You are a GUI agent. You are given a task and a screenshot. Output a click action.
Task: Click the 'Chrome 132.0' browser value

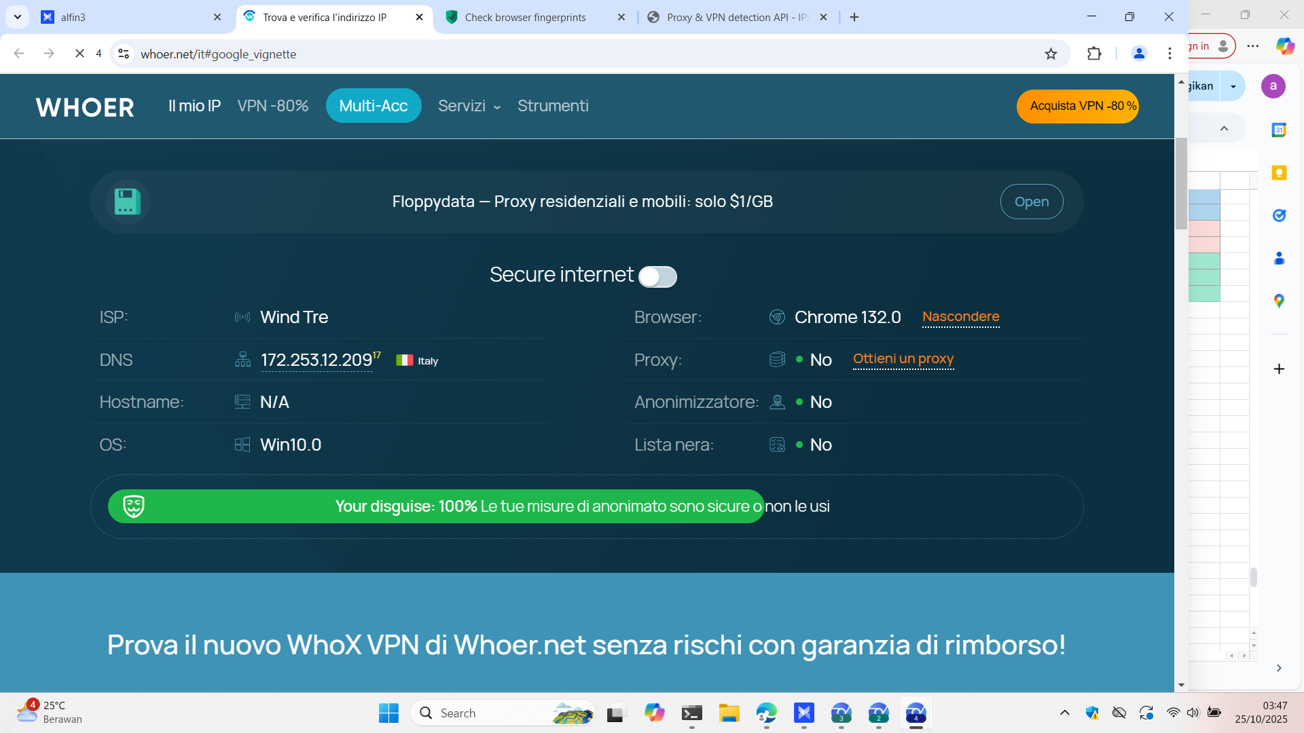[x=848, y=317]
